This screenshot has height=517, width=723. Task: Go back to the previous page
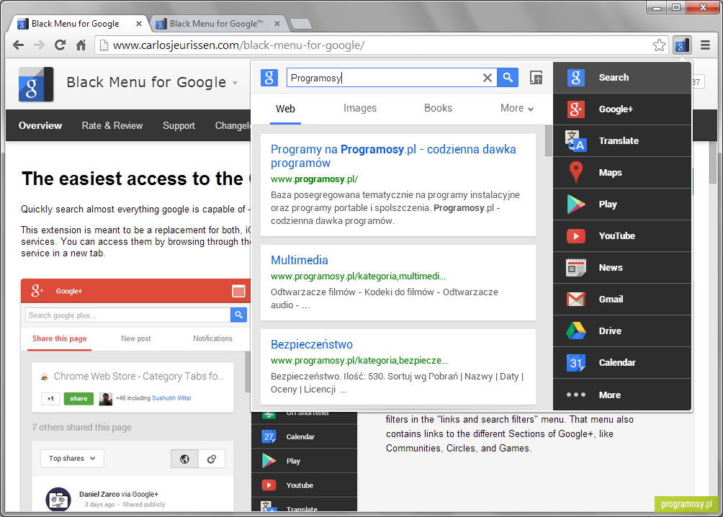tap(19, 45)
